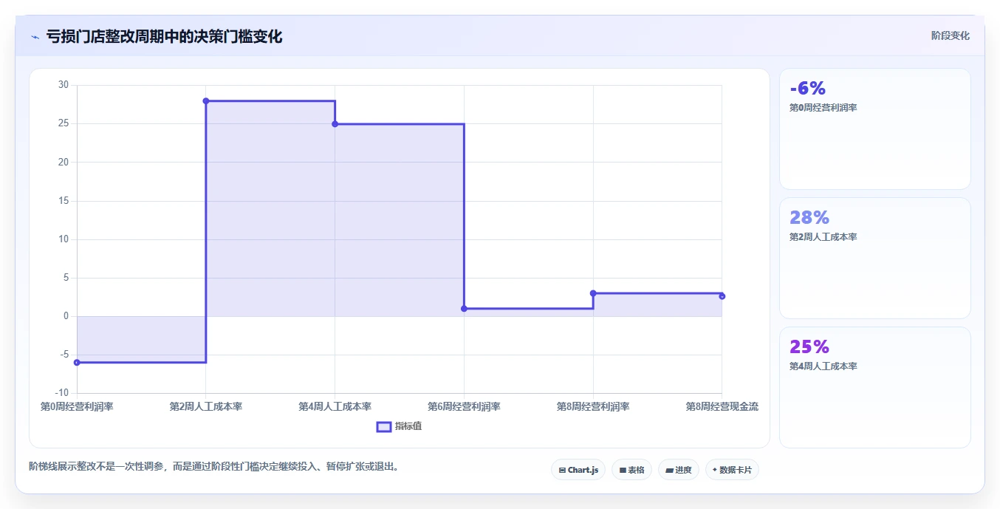Click the x-axis label 第8周经营利润率

[x=593, y=406]
